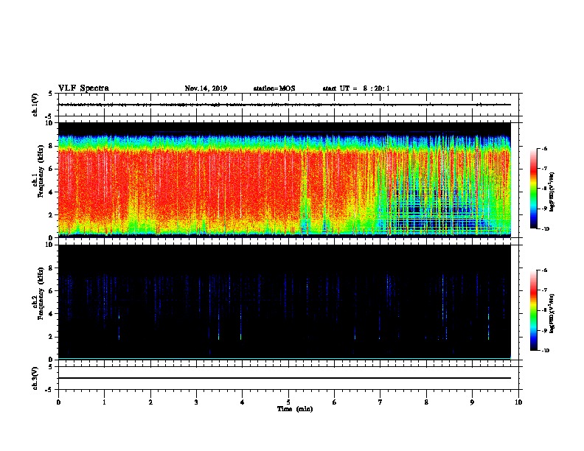Screen dimensions: 584x451
Task: Click the time axis tick label "9"
Action: point(472,402)
